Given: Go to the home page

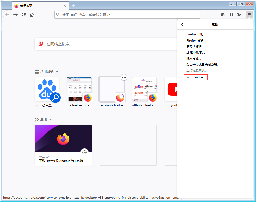Looking at the screenshot, I should (x=32, y=15).
